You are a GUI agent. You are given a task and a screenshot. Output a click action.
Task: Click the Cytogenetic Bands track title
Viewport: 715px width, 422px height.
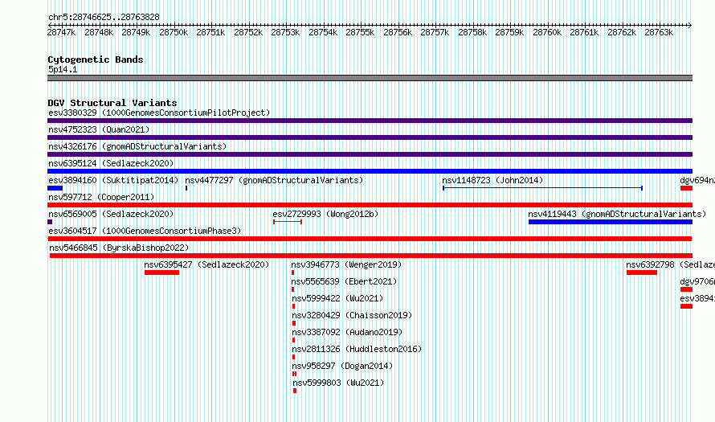[x=96, y=59]
